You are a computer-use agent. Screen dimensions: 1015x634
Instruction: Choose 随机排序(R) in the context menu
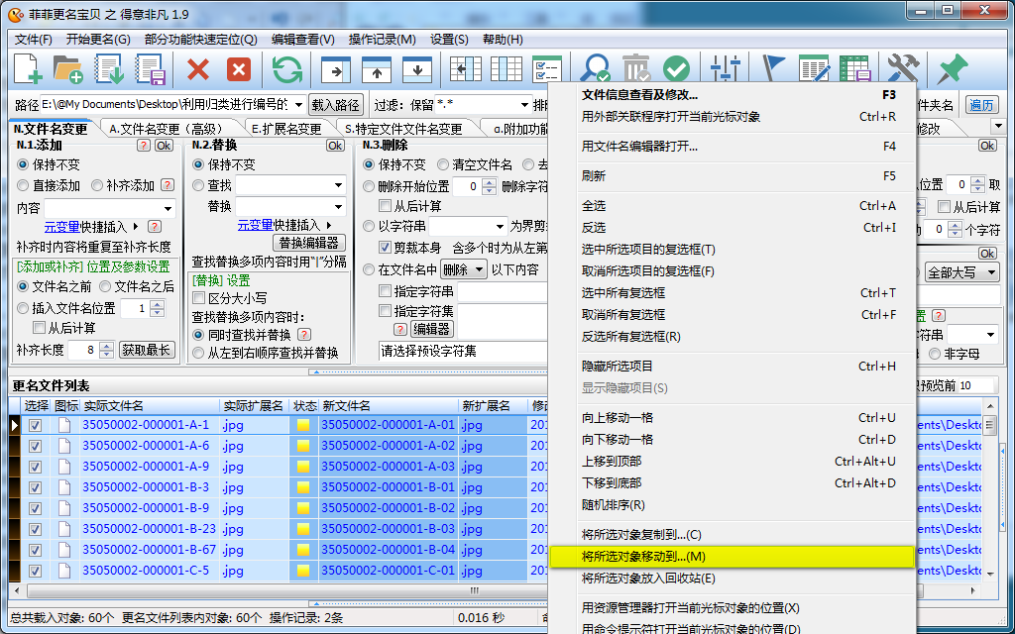click(732, 504)
